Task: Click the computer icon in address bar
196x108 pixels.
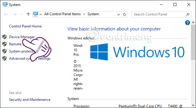Action: (36, 14)
